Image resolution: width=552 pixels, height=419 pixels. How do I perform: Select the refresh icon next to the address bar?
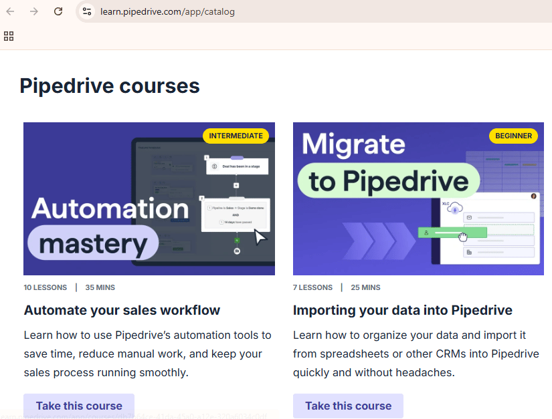[x=57, y=11]
